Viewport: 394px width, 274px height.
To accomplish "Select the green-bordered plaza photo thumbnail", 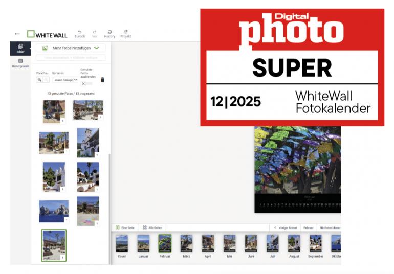I will coord(54,245).
